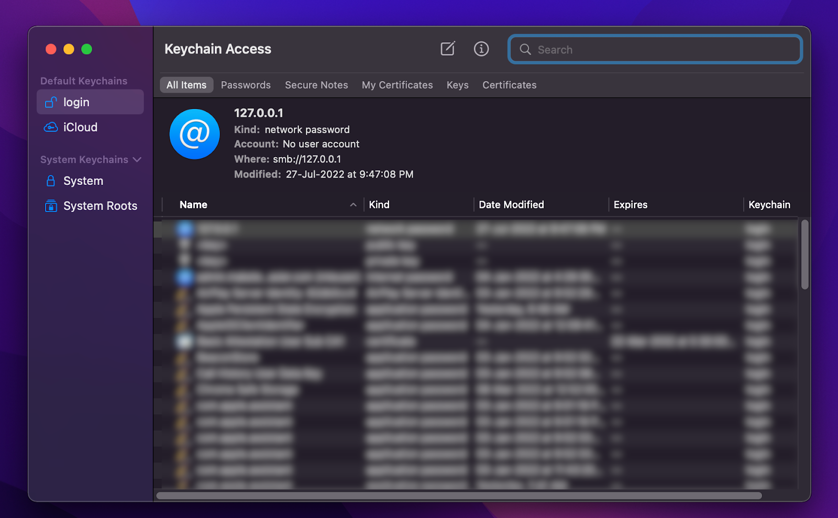838x518 pixels.
Task: Switch to the Secure Notes tab
Action: tap(316, 85)
